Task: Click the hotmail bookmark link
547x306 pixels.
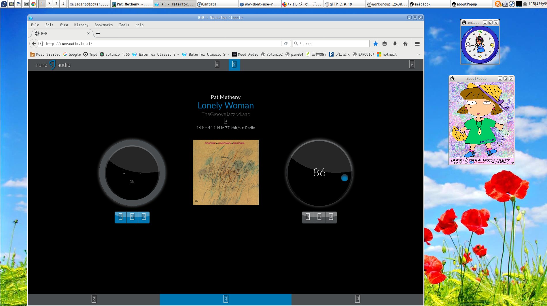Action: click(387, 54)
